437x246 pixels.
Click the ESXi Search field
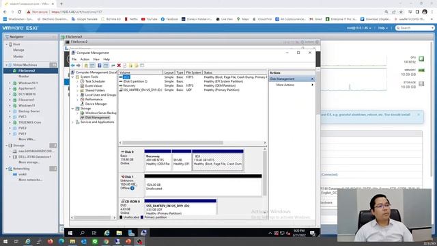coord(415,28)
